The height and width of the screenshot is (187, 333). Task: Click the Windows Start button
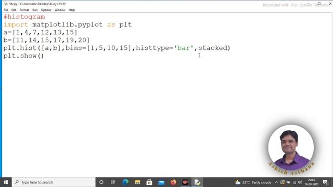point(6,182)
